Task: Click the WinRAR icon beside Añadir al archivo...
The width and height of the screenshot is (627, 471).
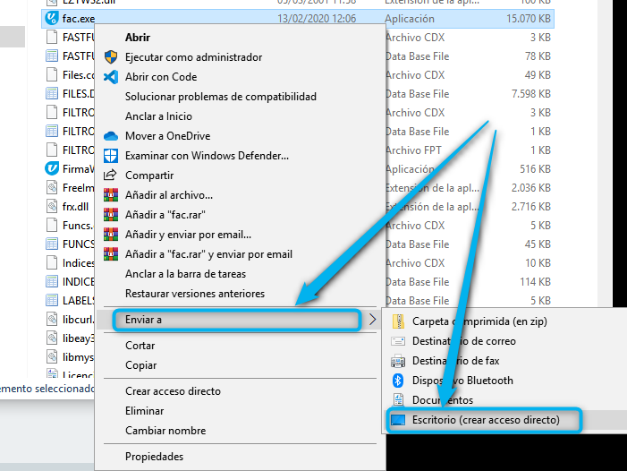Action: (111, 195)
